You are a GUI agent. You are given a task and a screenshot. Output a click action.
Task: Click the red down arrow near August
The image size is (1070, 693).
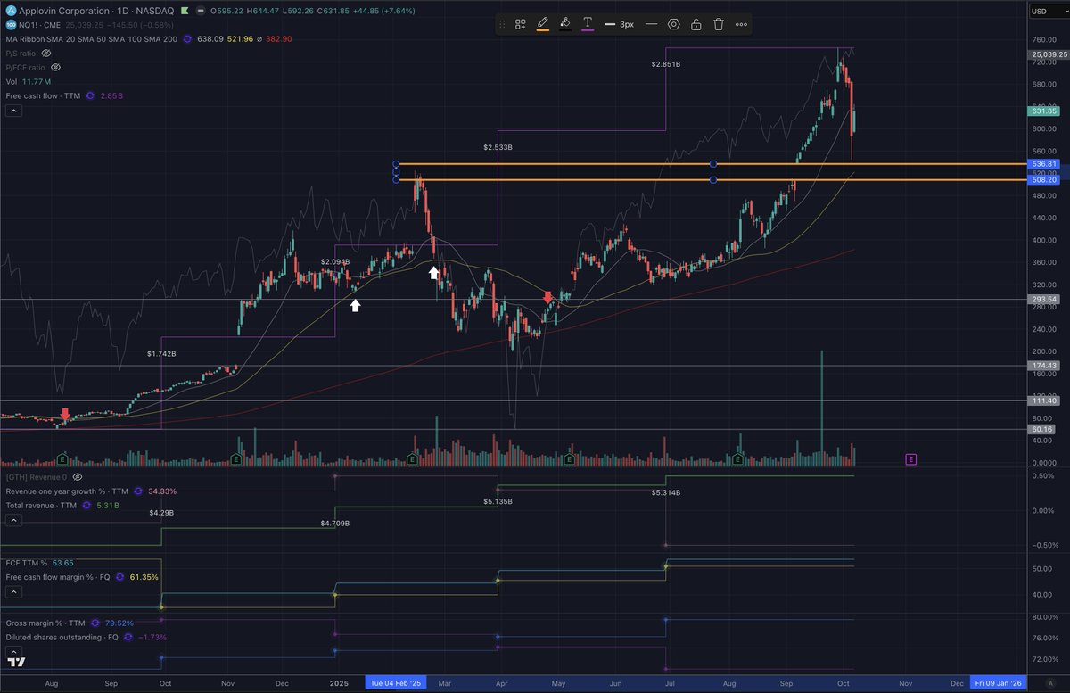coord(65,414)
